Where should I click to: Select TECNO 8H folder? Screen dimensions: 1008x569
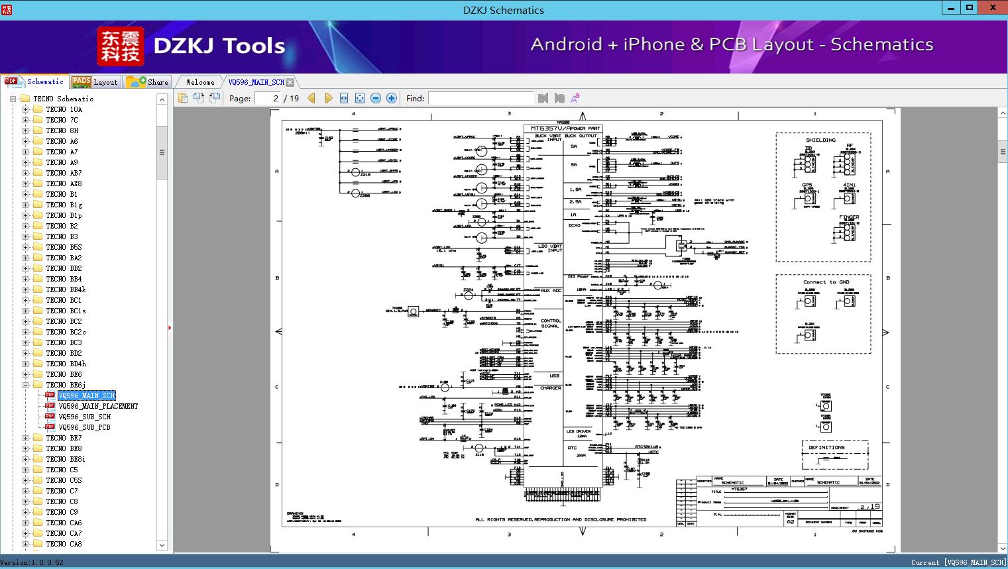click(62, 130)
